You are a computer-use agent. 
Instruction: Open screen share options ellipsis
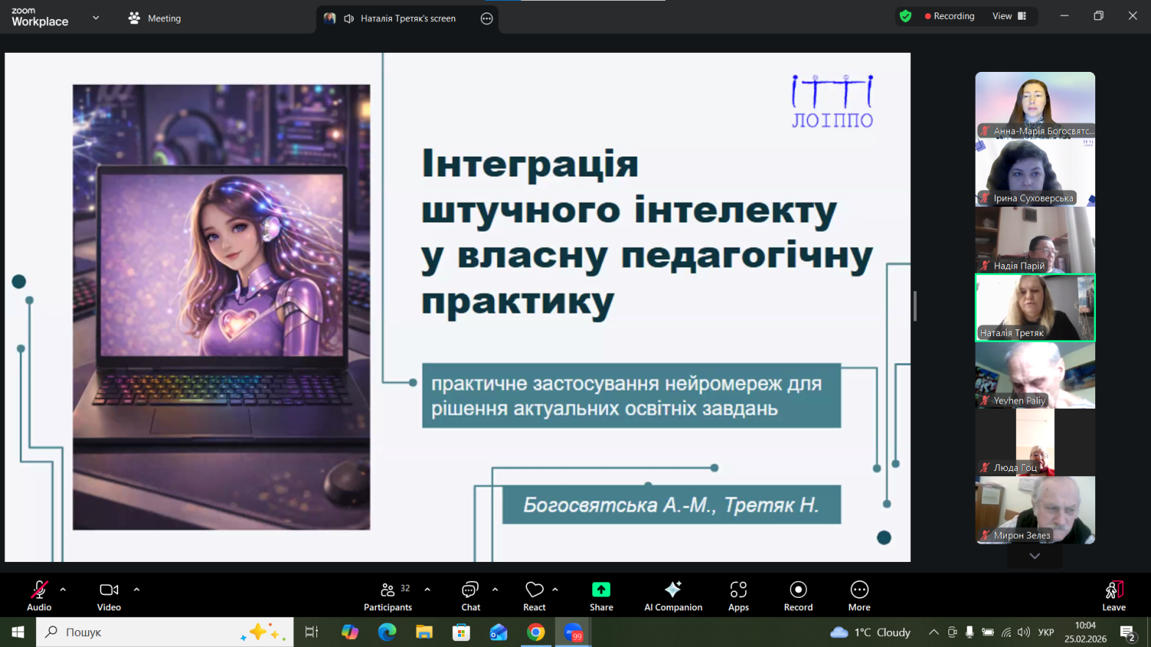point(486,18)
